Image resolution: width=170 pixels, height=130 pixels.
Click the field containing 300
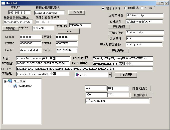click(96, 94)
